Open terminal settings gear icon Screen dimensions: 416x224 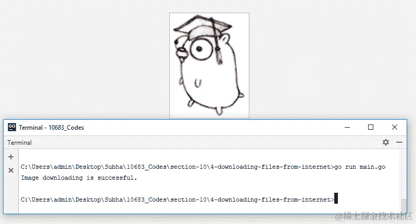[386, 142]
